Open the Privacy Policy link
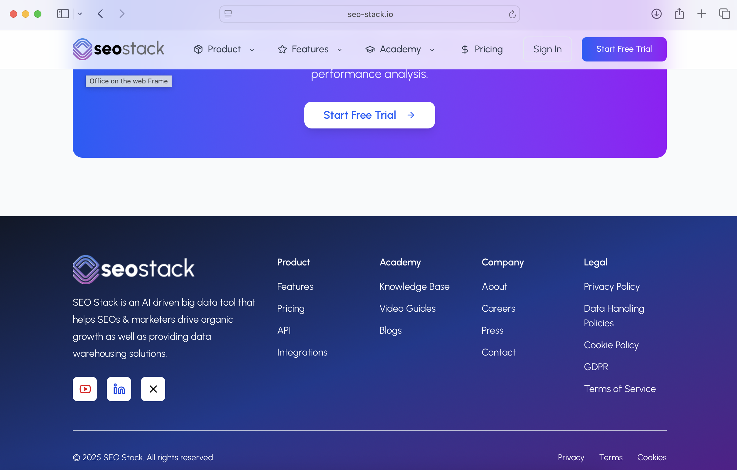This screenshot has height=470, width=737. tap(612, 286)
